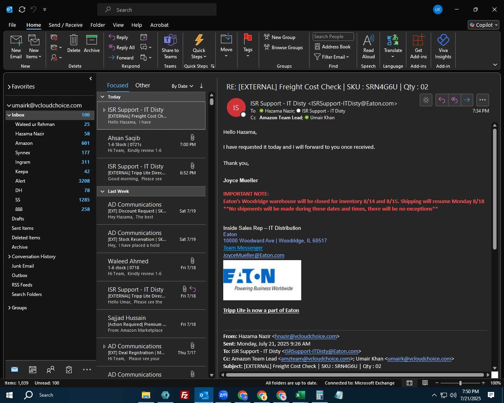
Task: Open Copilot button
Action: 484,25
